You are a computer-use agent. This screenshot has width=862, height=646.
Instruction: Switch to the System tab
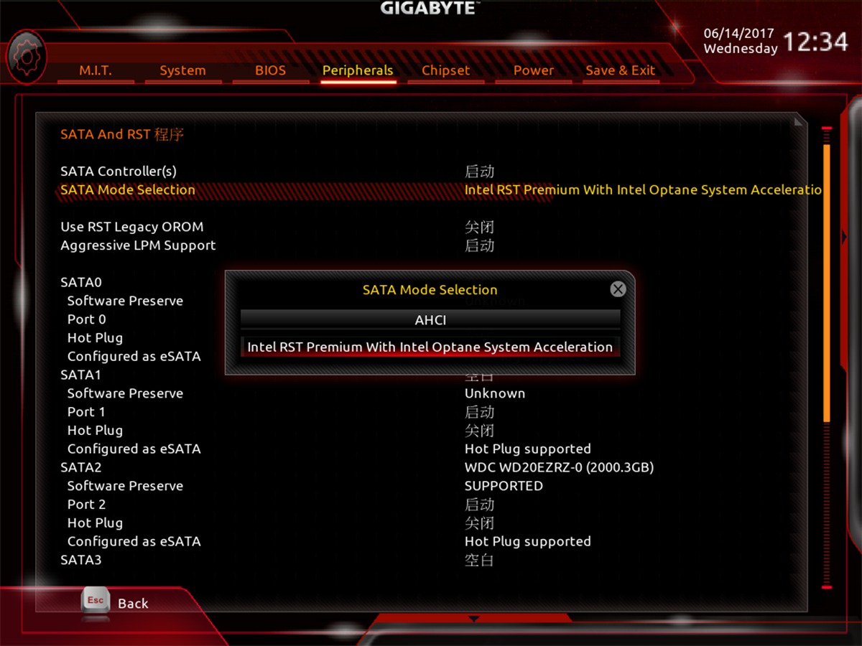(x=182, y=70)
